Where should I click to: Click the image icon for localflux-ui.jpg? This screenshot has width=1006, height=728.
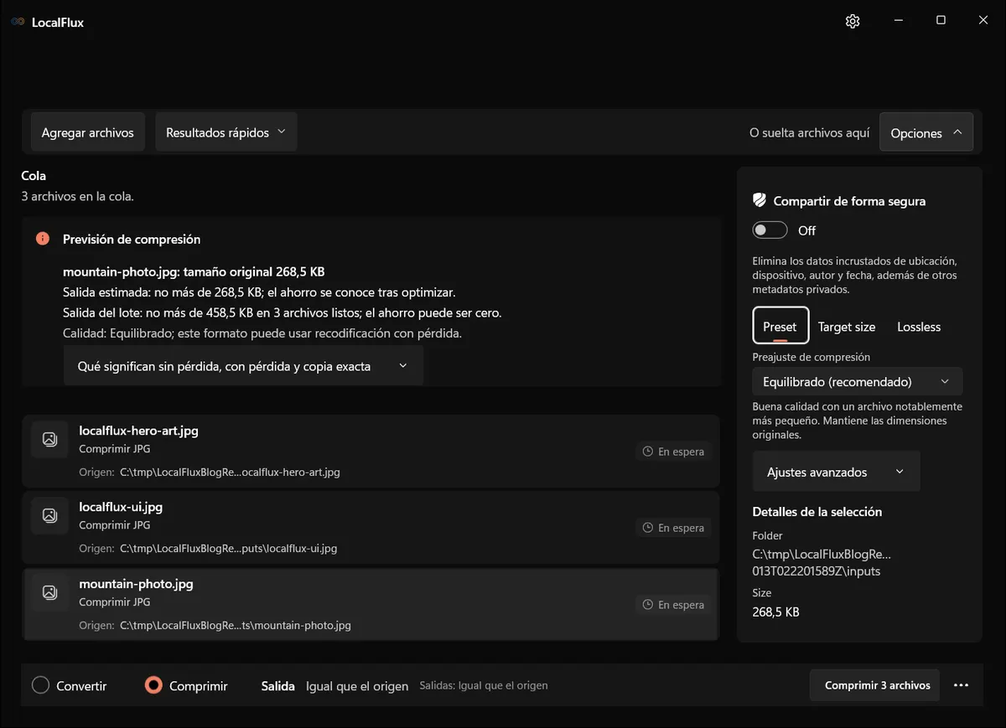(49, 515)
